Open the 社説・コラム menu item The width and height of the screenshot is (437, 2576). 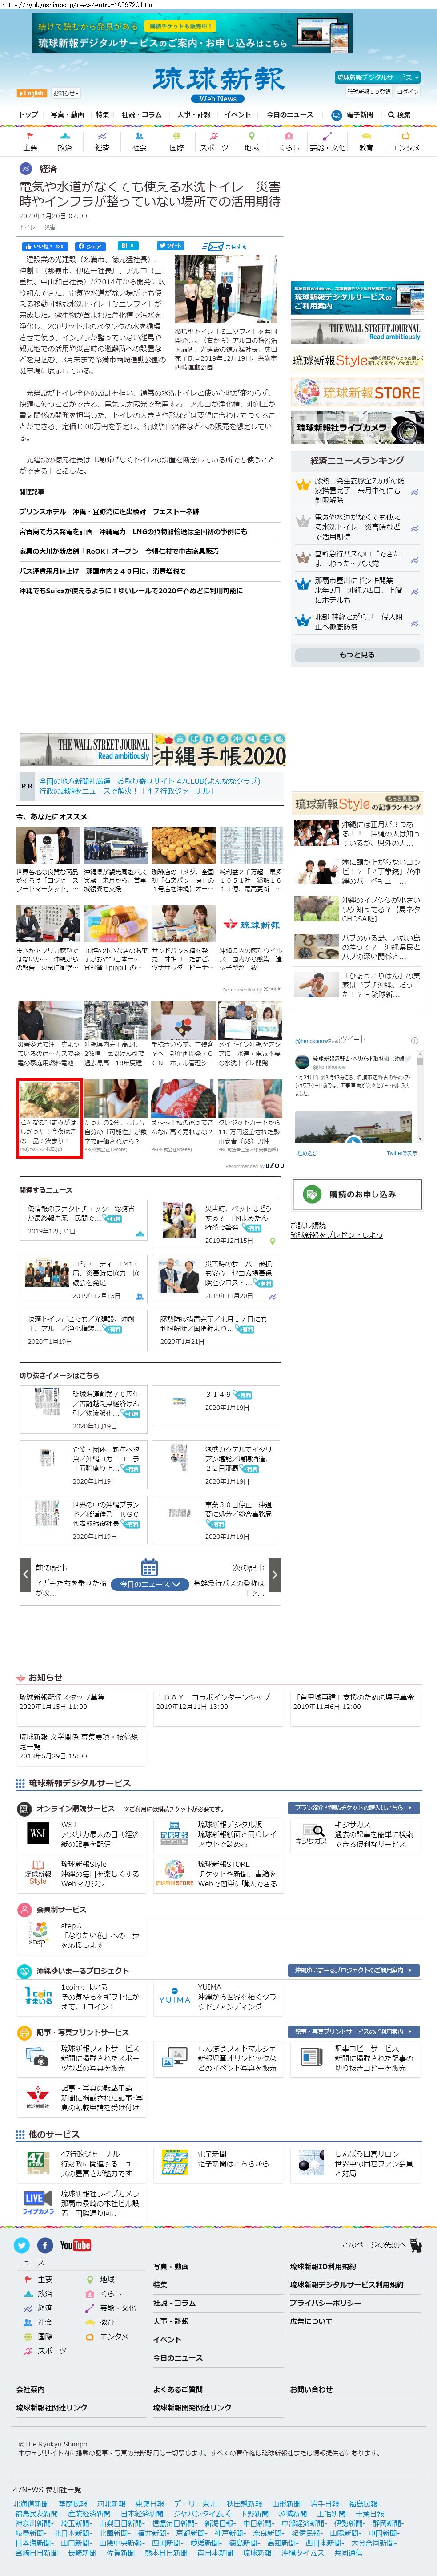coord(142,115)
